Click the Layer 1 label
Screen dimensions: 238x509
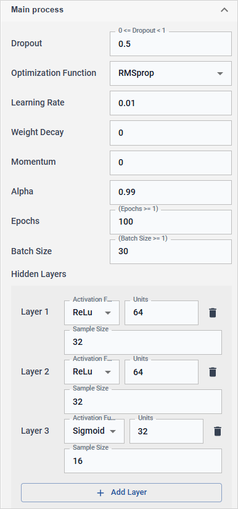click(35, 312)
